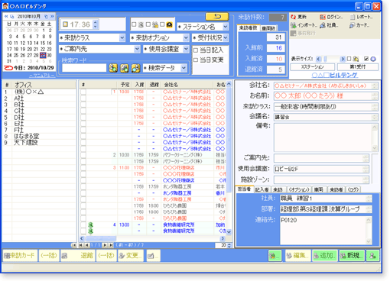
Task: Jump to last page of visitor list
Action: [111, 245]
